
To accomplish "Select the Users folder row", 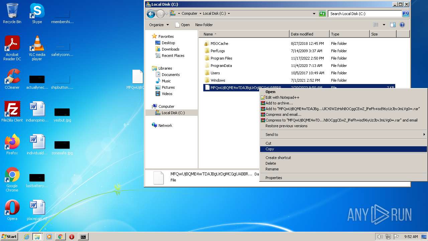I will pyautogui.click(x=299, y=73).
